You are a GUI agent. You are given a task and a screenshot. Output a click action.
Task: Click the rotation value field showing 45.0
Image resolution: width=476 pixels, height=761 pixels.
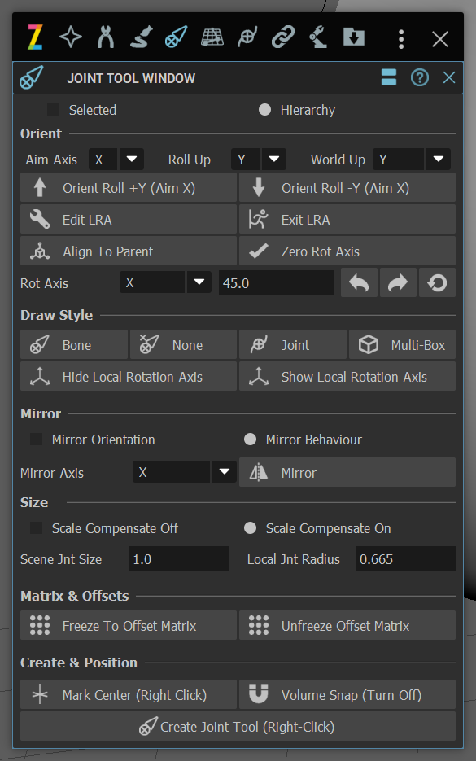(x=276, y=282)
